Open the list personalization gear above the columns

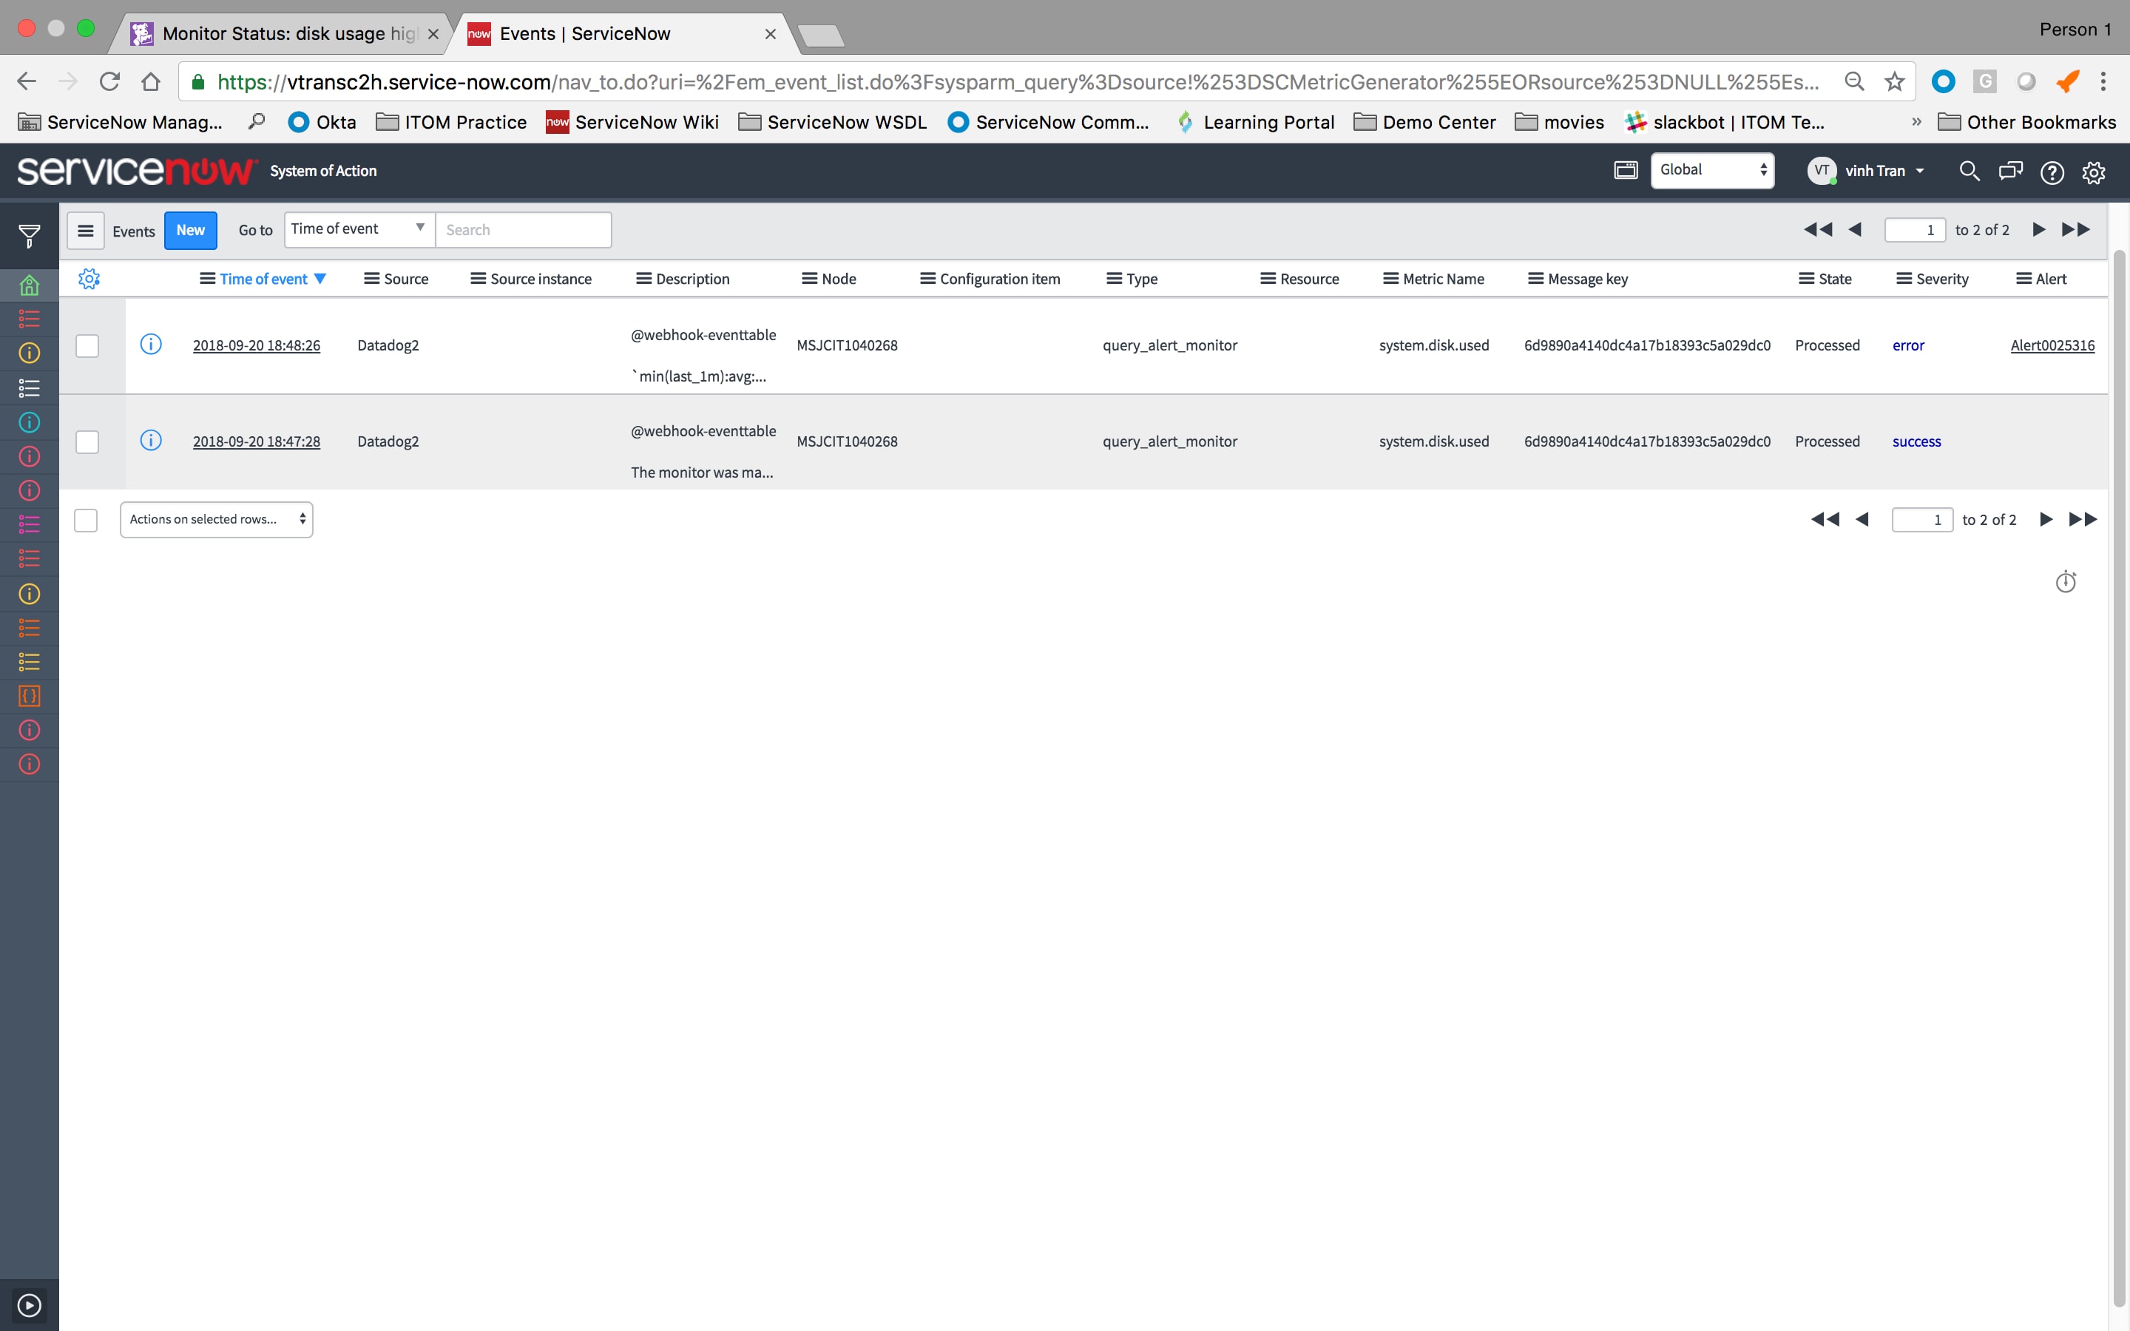[89, 278]
